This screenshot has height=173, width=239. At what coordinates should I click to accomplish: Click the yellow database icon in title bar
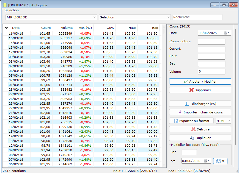click(x=5, y=5)
